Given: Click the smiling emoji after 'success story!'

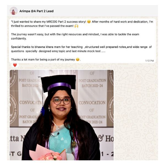Looking at the screenshot, I should pyautogui.click(x=89, y=22).
